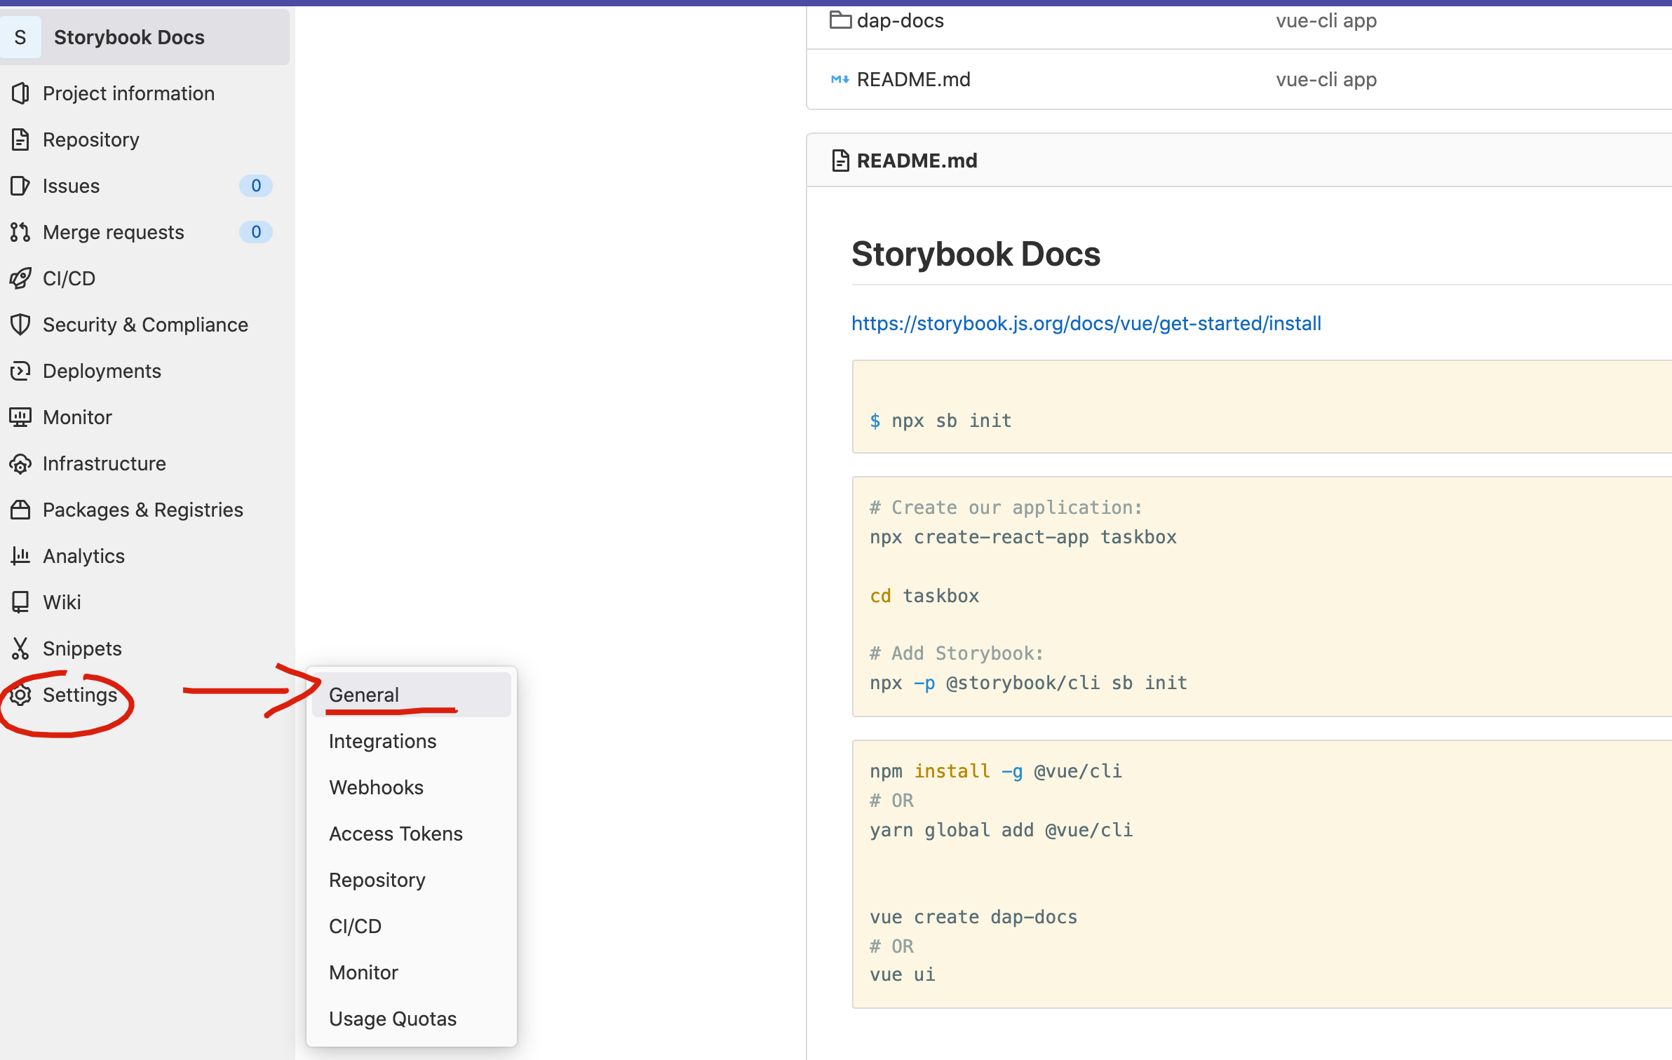The image size is (1672, 1060).
Task: Click the Storybook Docs README heading
Action: (x=976, y=254)
